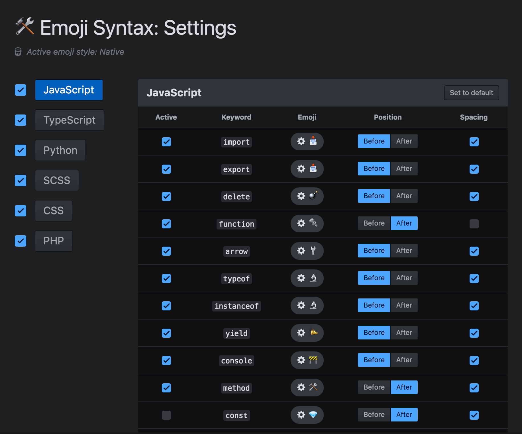Disable Spacing for the const row
Screen dimensions: 522x434
pyautogui.click(x=474, y=415)
